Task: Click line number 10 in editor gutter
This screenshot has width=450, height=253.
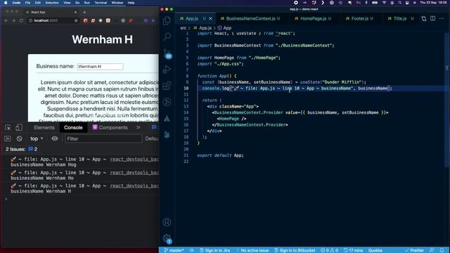Action: click(x=186, y=88)
